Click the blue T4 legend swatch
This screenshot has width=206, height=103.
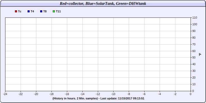[x=29, y=11]
